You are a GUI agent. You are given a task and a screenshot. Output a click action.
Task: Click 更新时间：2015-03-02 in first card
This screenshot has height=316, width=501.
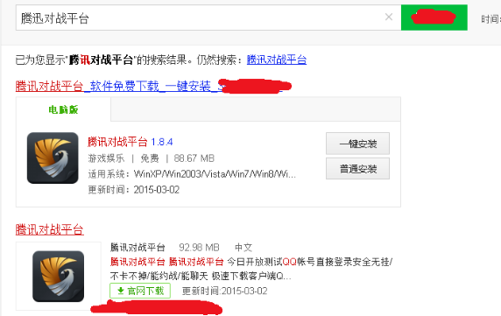[x=133, y=190]
